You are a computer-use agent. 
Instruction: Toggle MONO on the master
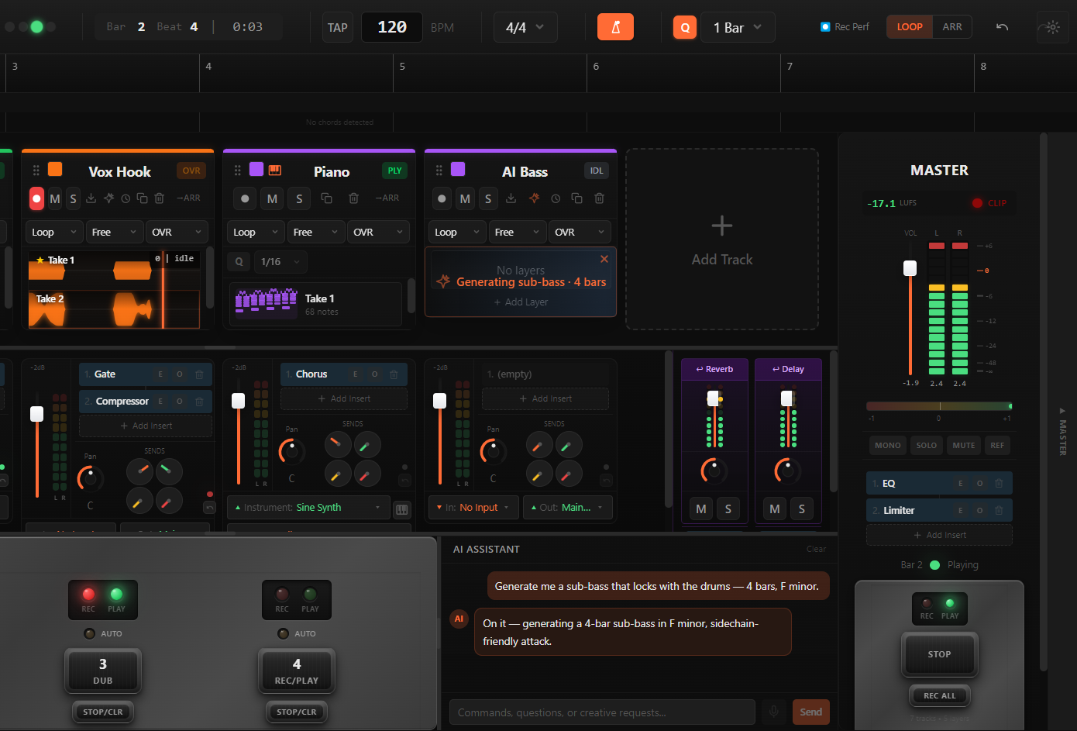[888, 446]
